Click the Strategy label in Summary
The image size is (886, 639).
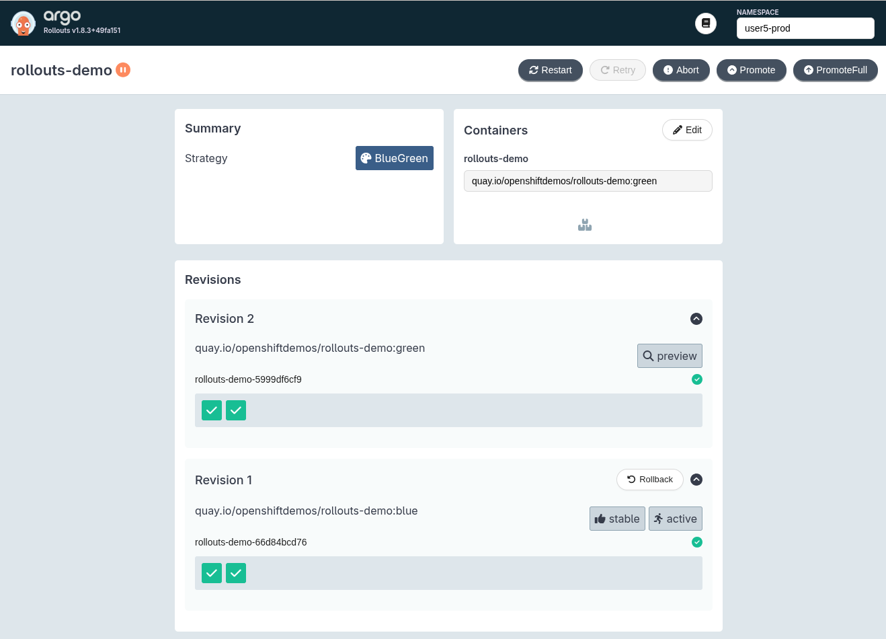pos(206,158)
